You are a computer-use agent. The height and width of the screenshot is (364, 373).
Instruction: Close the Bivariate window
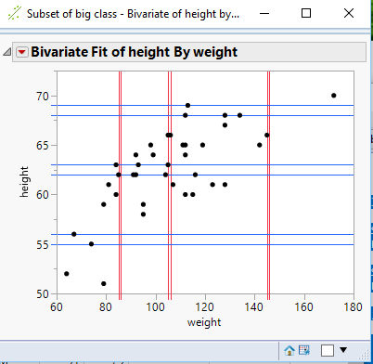(349, 13)
